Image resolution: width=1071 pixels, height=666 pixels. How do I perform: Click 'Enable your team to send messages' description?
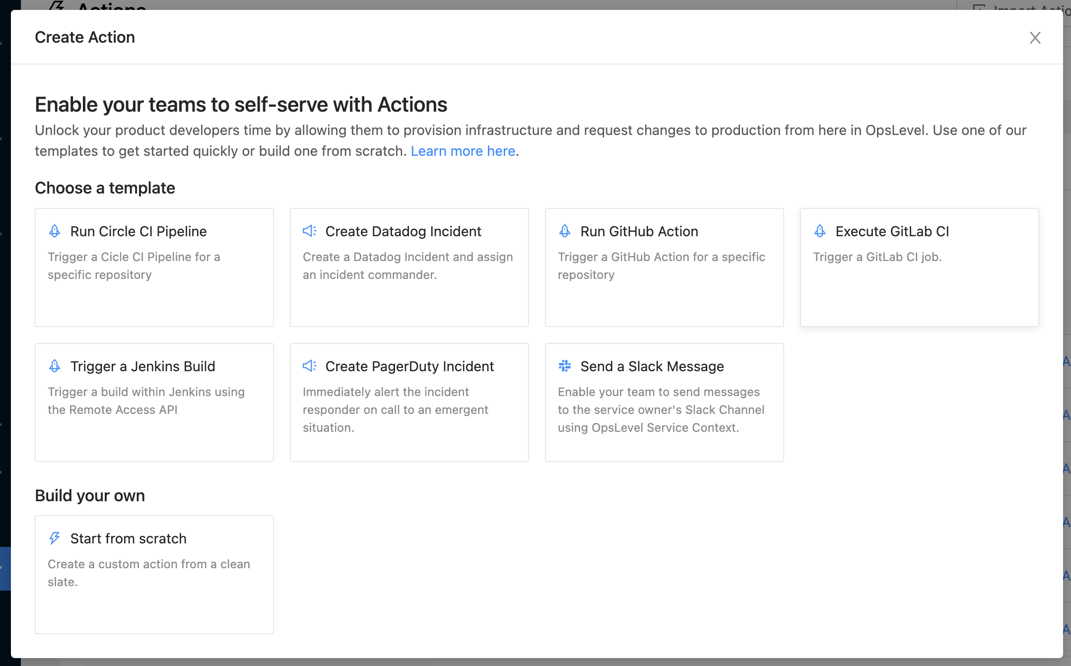tap(661, 409)
